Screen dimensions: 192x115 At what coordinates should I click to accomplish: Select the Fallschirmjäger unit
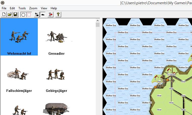(x=19, y=74)
